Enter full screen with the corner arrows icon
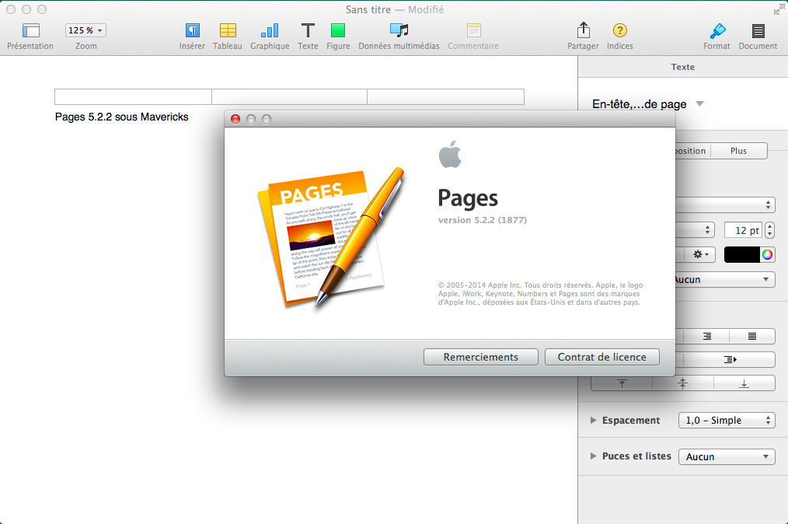 tap(779, 9)
